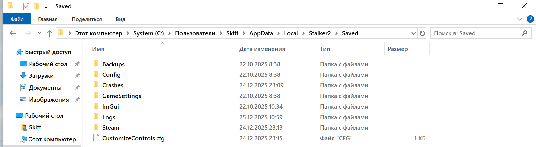
Task: Click the Crashes folder icon
Action: click(96, 85)
